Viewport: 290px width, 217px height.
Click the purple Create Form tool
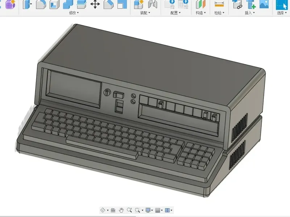(10, 4)
